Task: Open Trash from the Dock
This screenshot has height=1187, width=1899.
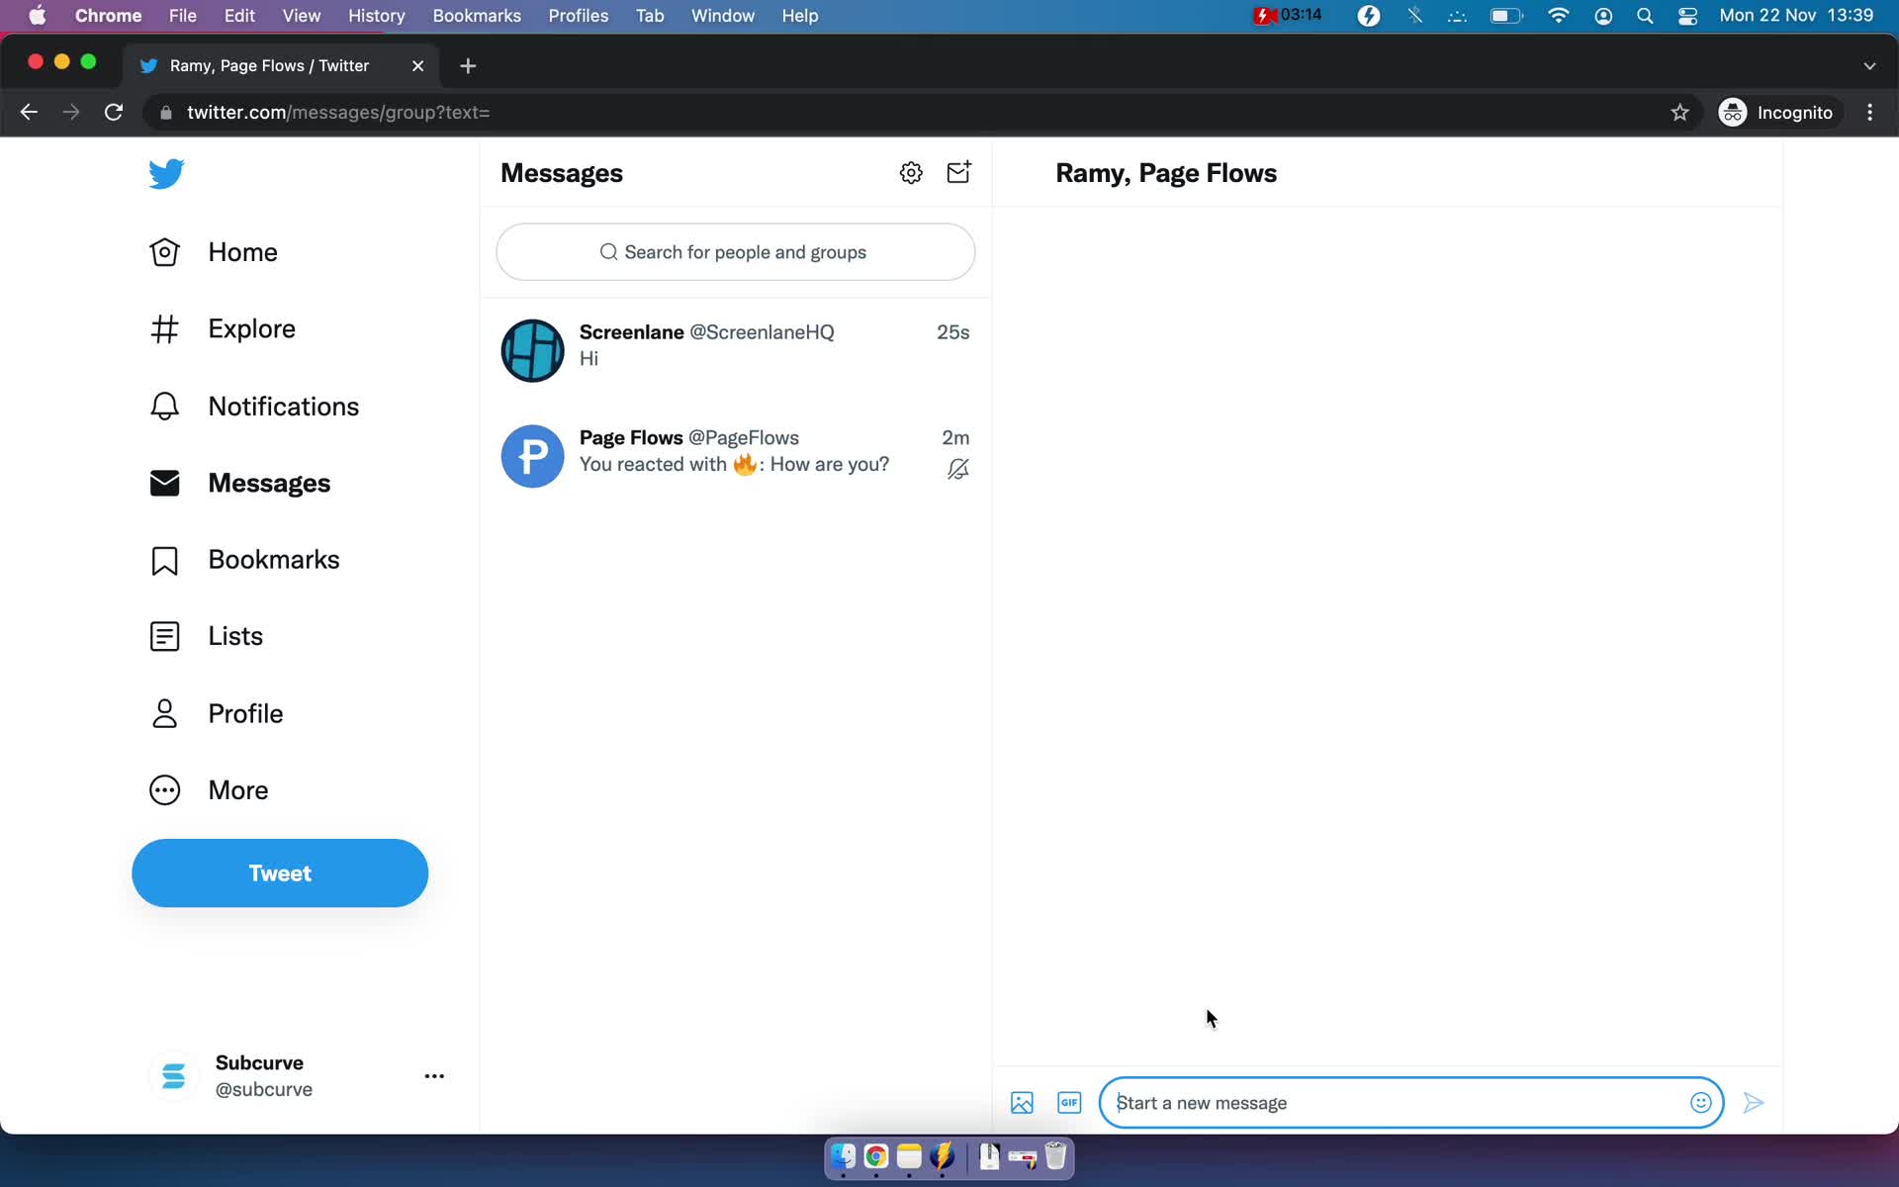Action: [x=1055, y=1156]
